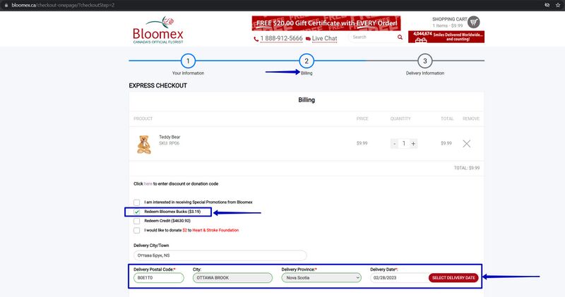Image resolution: width=565 pixels, height=297 pixels.
Task: Go to step 3 Delivery Information
Action: pos(425,61)
